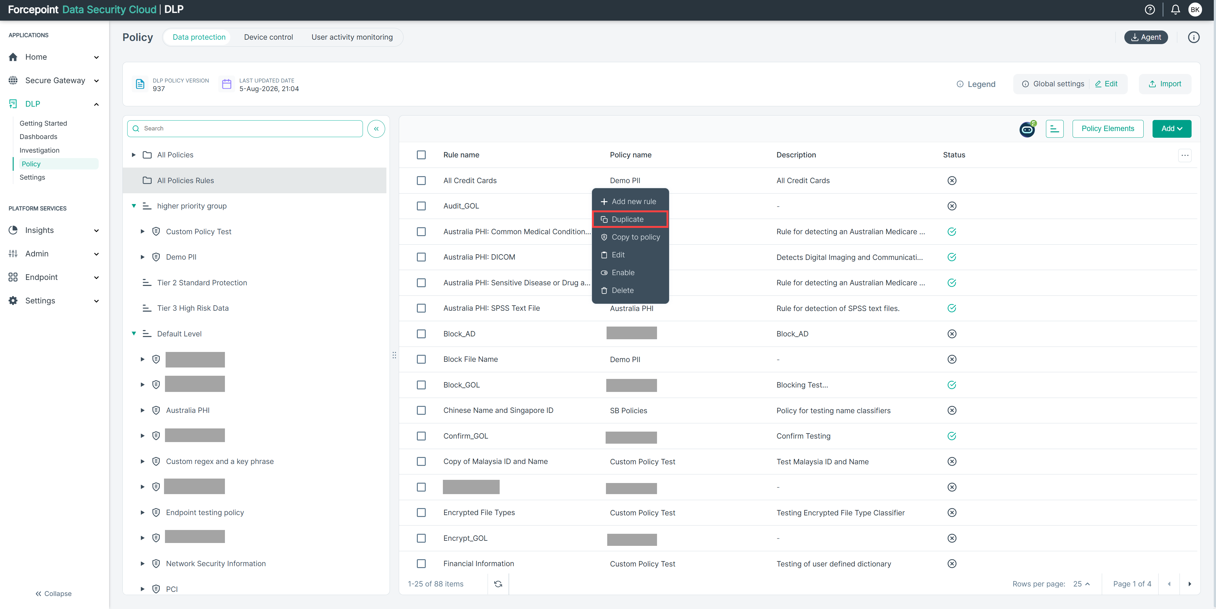Click the Import button
The width and height of the screenshot is (1216, 609).
pos(1165,84)
